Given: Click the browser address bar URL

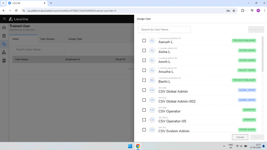Looking at the screenshot, I should [x=72, y=10].
